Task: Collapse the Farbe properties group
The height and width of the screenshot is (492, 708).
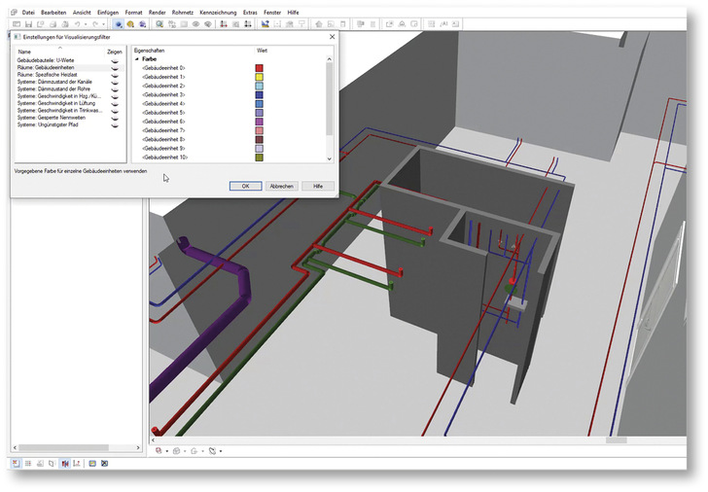Action: (x=136, y=58)
